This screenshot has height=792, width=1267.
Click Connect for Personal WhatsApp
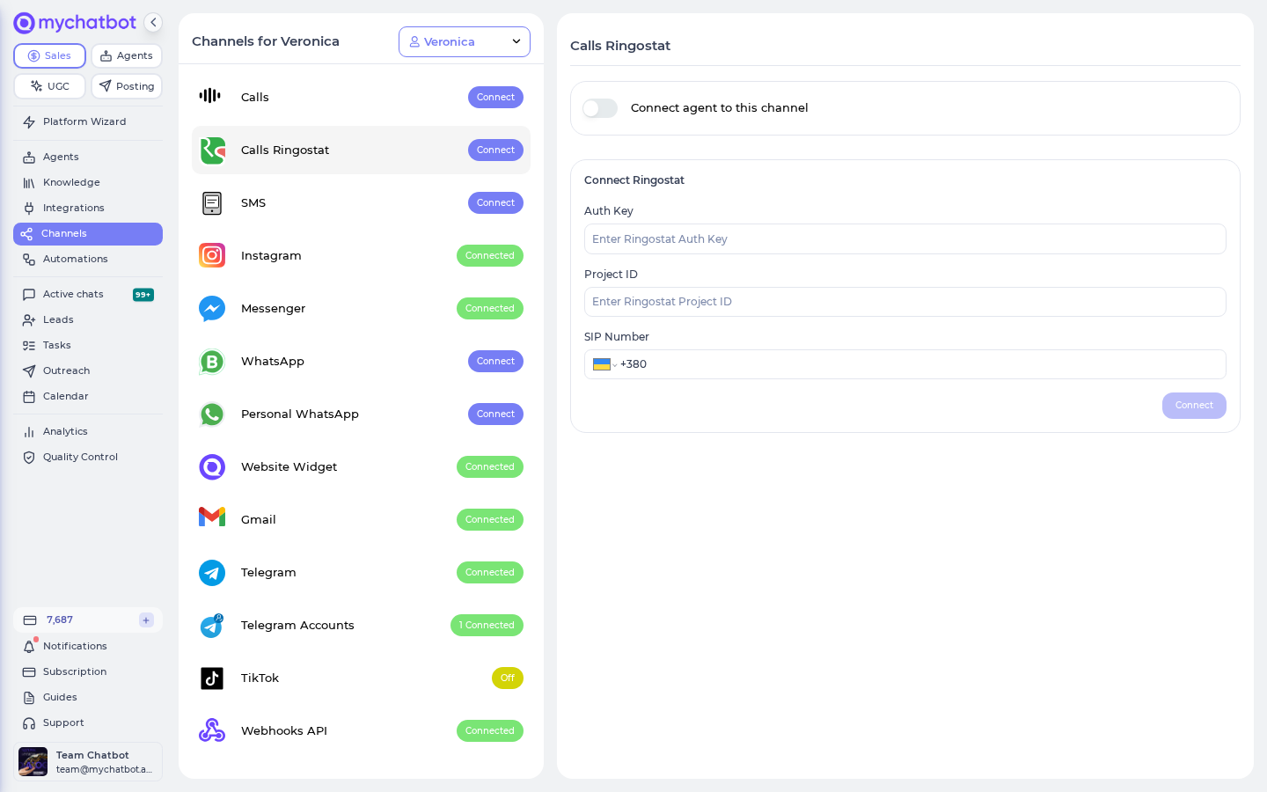[x=495, y=414]
